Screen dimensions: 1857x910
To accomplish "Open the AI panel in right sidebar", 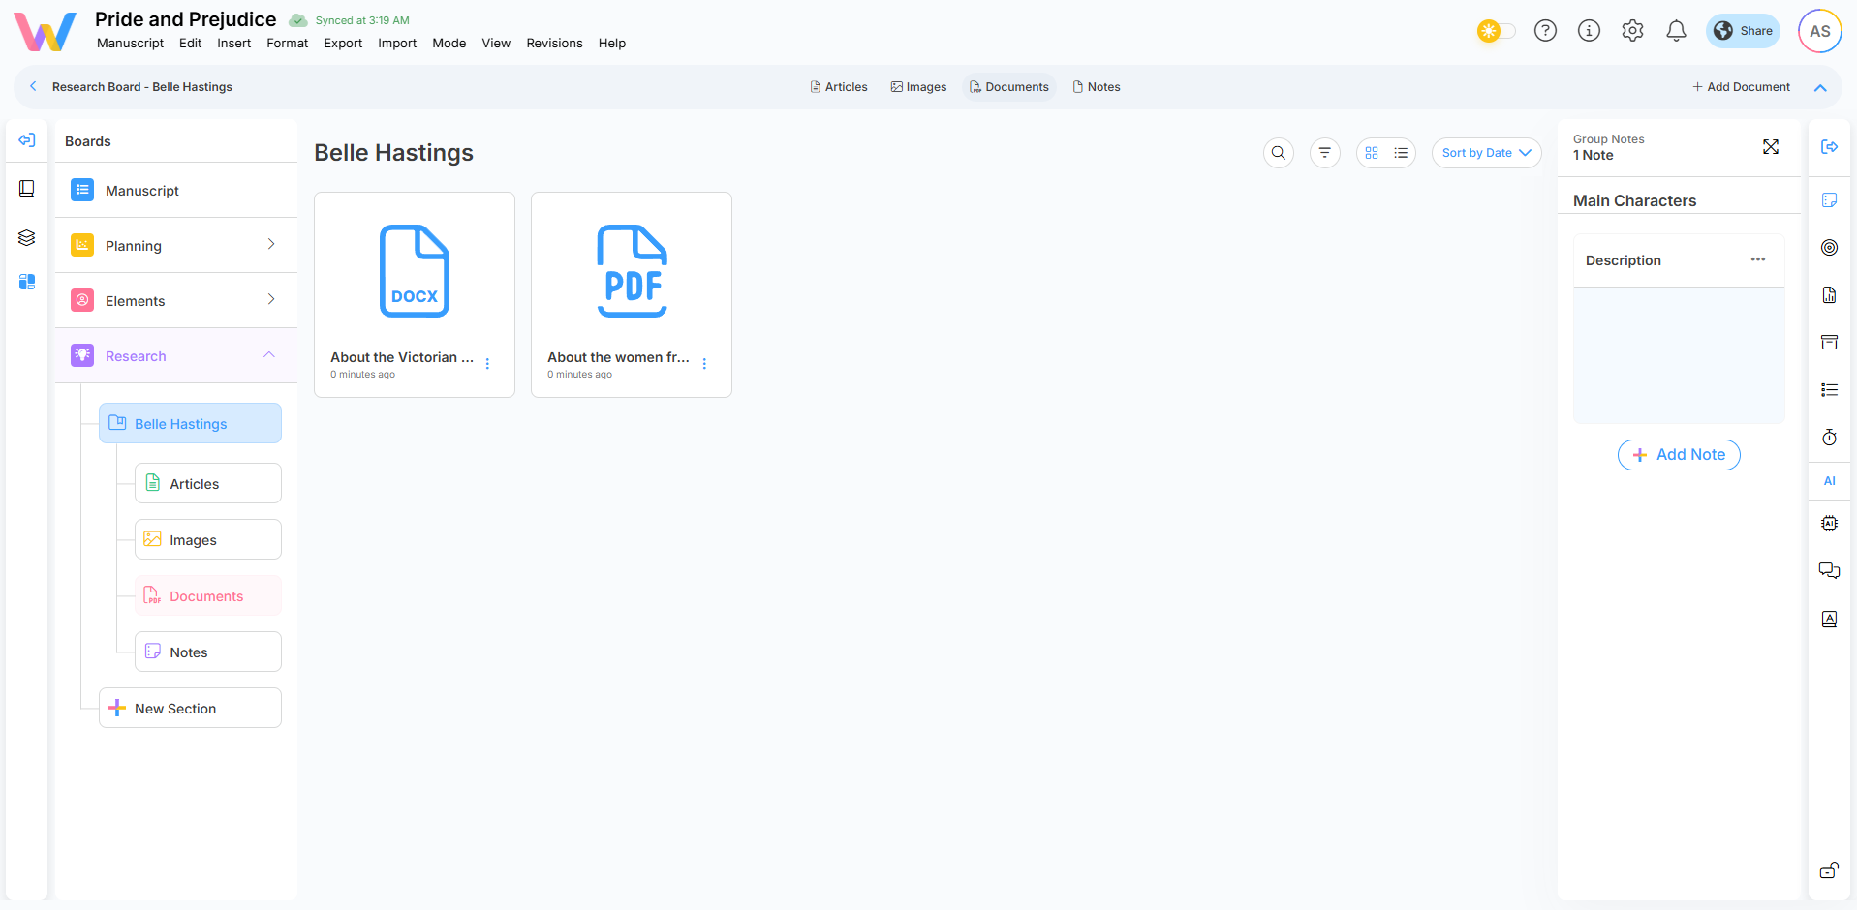I will pos(1829,481).
